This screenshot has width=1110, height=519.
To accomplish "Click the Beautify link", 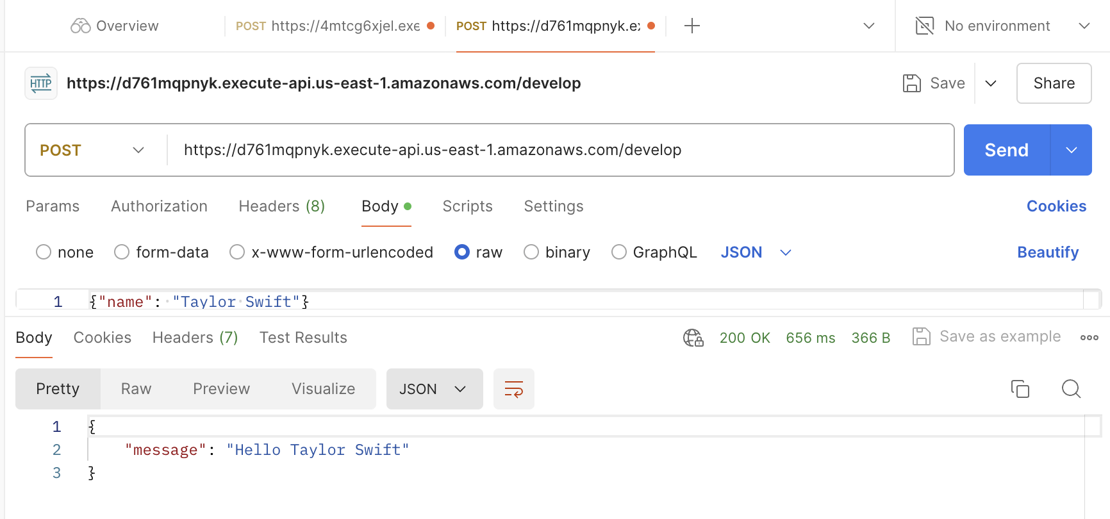I will click(x=1048, y=252).
